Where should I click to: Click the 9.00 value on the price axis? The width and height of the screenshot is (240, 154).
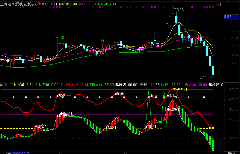pyautogui.click(x=235, y=13)
